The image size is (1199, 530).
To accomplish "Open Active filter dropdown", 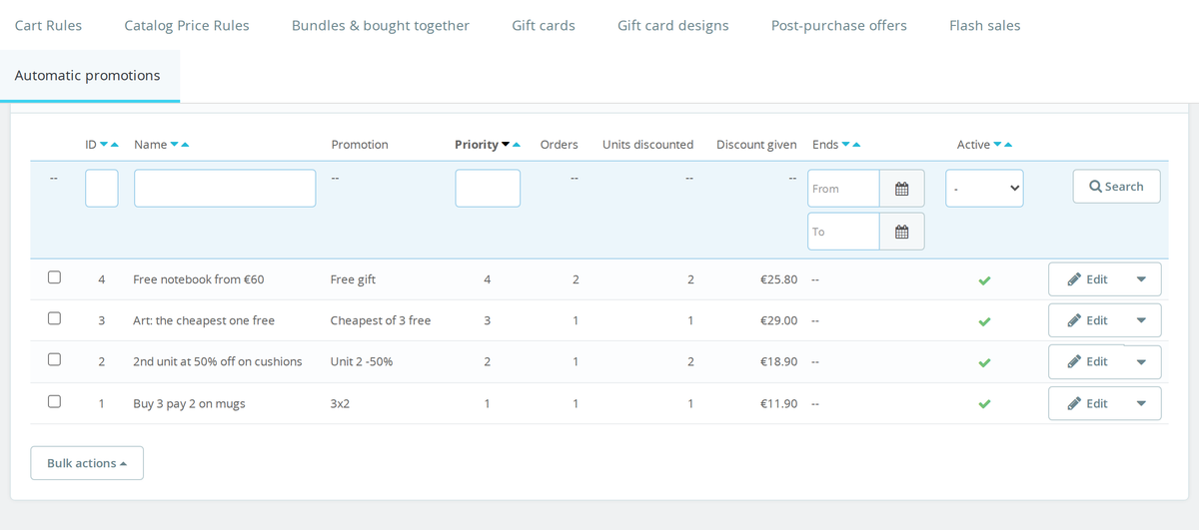I will pos(984,188).
